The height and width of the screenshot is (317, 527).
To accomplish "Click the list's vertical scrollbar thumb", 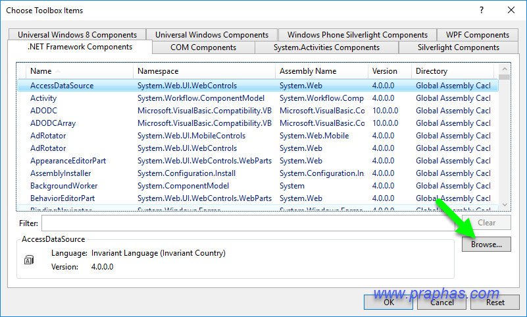I will (505, 77).
